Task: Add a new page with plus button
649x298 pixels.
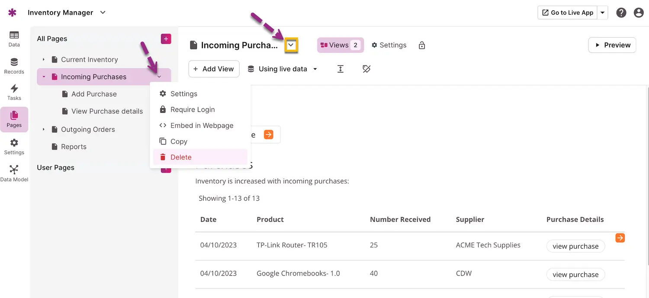Action: tap(166, 39)
